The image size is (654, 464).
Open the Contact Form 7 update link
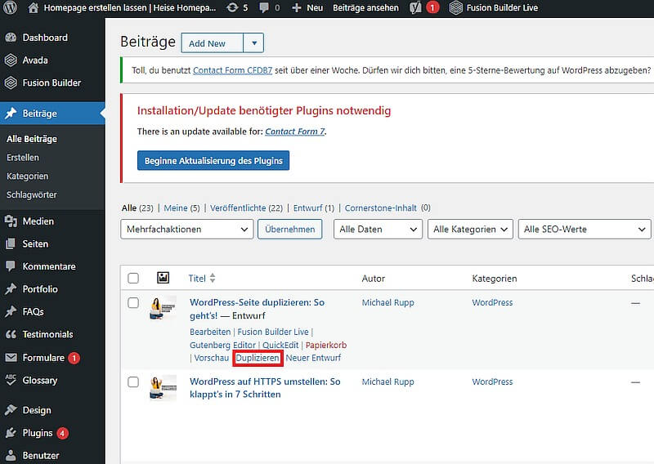295,132
